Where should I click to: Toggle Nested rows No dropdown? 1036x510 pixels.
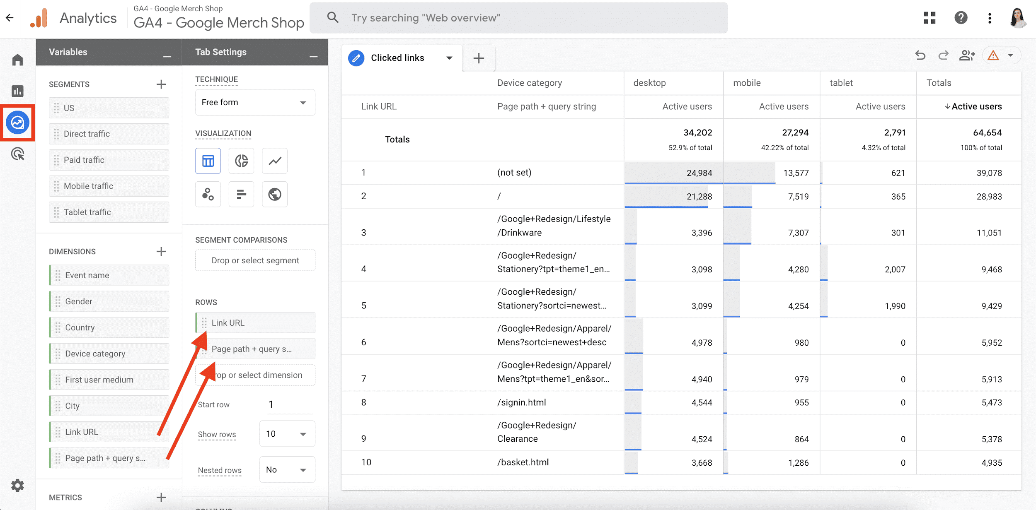(x=286, y=469)
